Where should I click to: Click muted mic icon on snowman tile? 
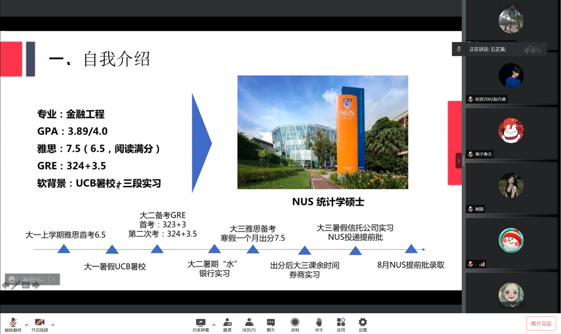coord(470,264)
